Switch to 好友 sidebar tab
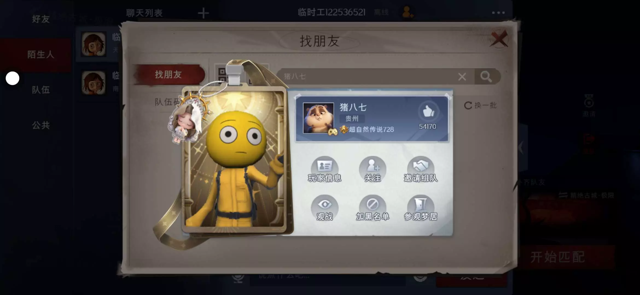Image resolution: width=640 pixels, height=295 pixels. 41,19
